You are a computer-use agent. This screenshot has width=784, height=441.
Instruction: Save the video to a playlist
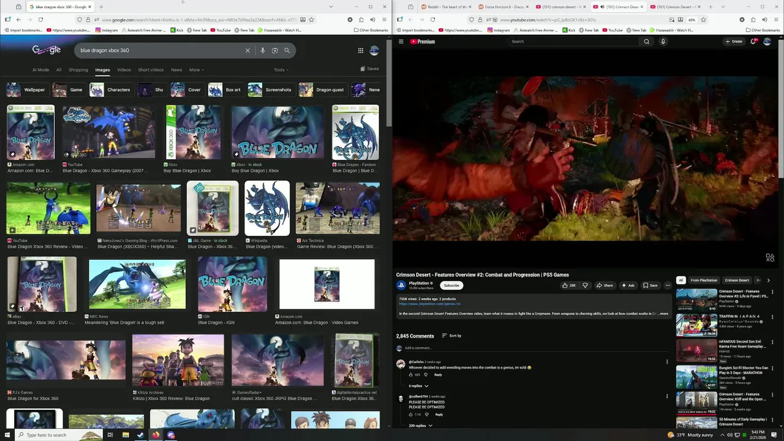[x=650, y=285]
